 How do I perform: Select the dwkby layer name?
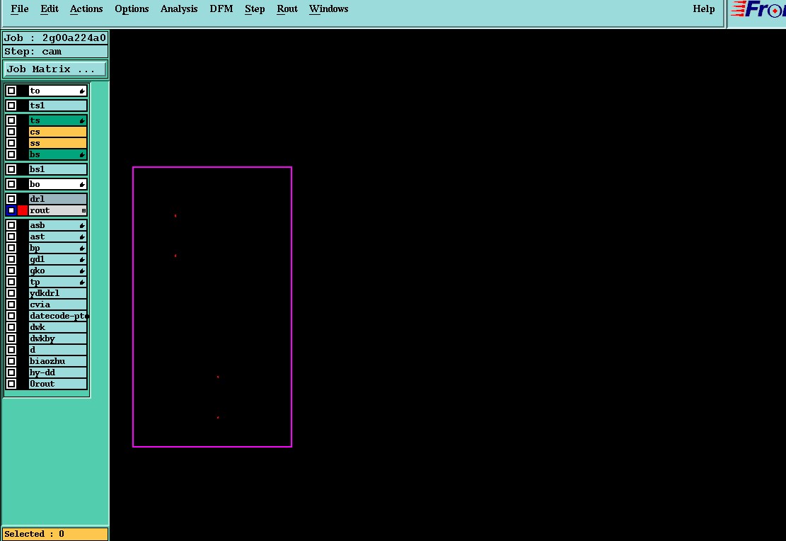pos(57,338)
